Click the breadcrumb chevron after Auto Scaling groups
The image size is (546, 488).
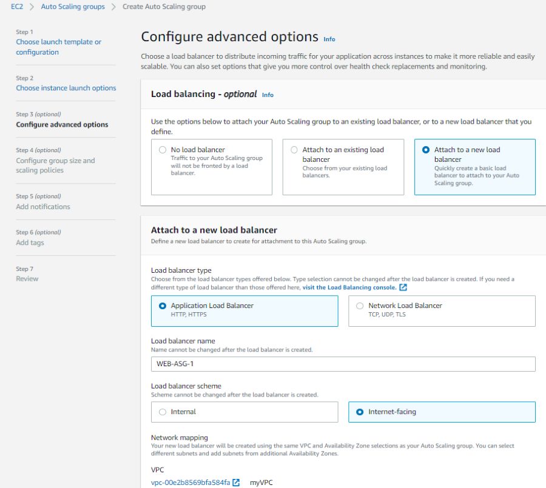coord(113,7)
